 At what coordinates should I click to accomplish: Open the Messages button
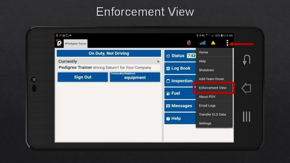pos(180,106)
